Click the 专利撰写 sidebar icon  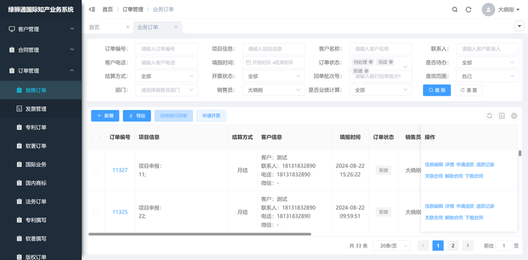click(19, 220)
